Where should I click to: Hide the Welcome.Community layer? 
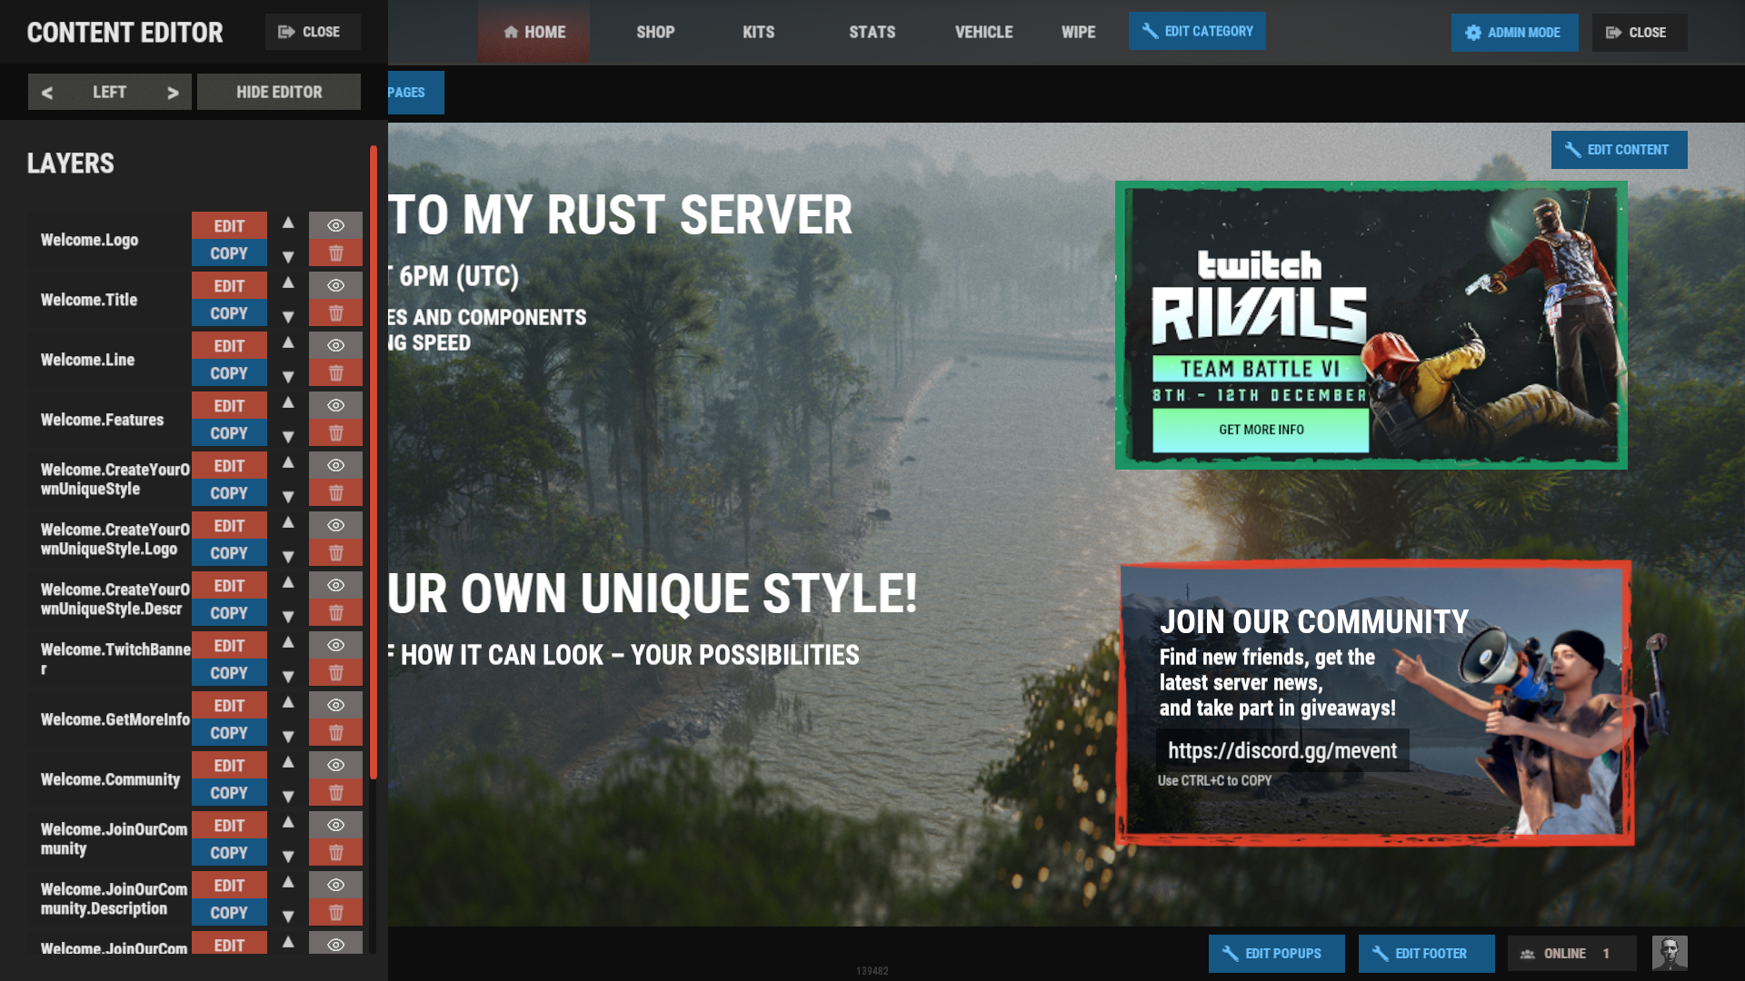(x=335, y=765)
